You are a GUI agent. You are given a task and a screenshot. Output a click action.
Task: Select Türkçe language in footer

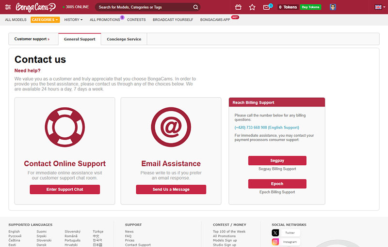(98, 232)
